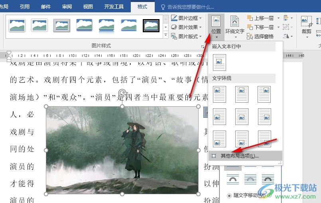The image size is (321, 203).
Task: Open the 图片效果 dropdown
Action: (186, 27)
